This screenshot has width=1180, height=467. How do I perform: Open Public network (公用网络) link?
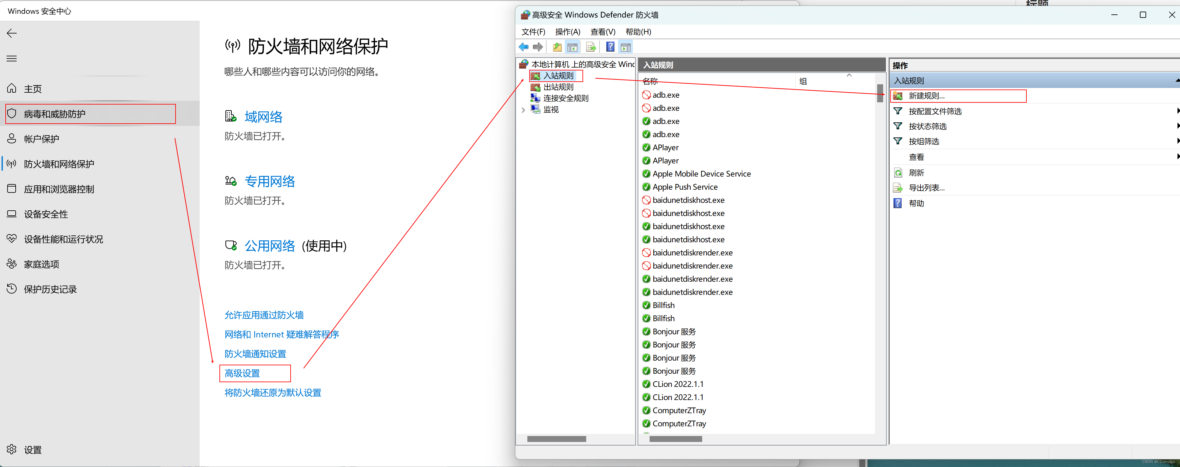(x=270, y=246)
